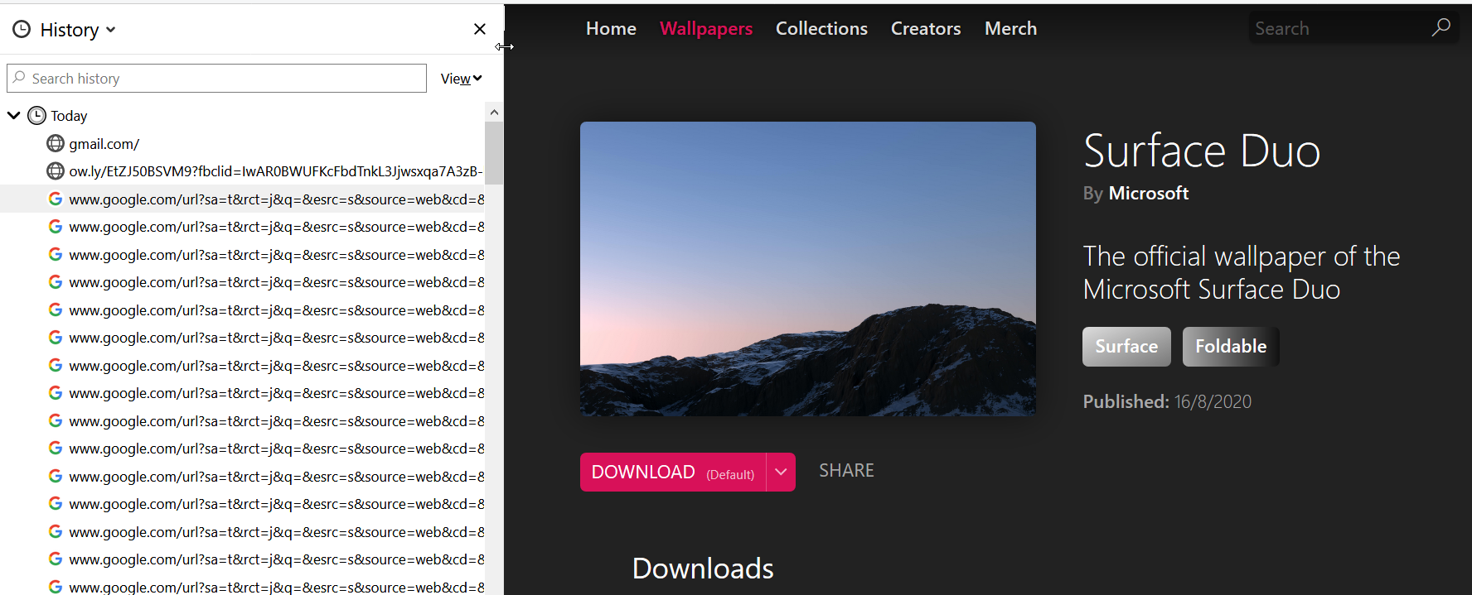The image size is (1472, 595).
Task: Click inside the Search history field
Action: [217, 79]
